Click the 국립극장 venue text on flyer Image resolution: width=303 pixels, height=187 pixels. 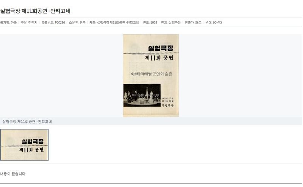pyautogui.click(x=167, y=105)
